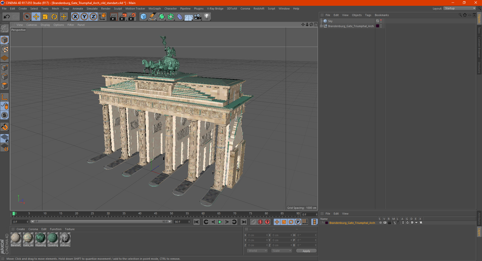Click the layer color swatch in Layers panel
482x261 pixels.
coord(326,223)
